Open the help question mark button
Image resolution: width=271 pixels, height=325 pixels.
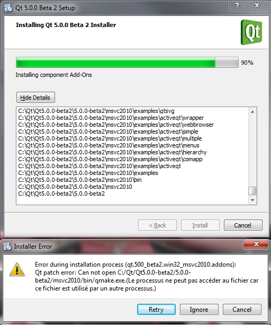tap(237, 5)
